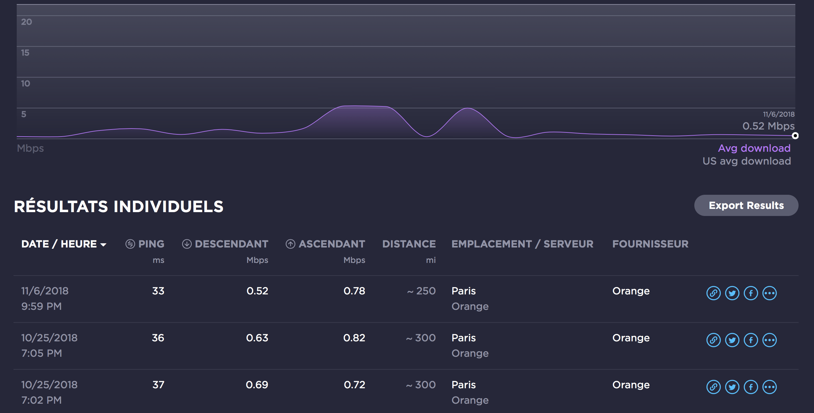Toggle the US avg download series
Image resolution: width=814 pixels, height=413 pixels.
point(746,161)
